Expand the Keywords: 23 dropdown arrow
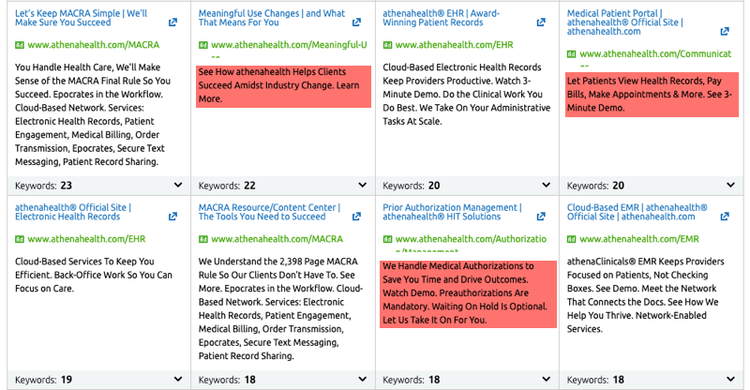This screenshot has height=390, width=750. click(x=178, y=186)
